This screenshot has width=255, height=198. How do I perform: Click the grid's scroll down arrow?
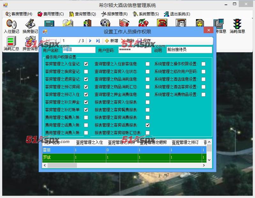209,160
